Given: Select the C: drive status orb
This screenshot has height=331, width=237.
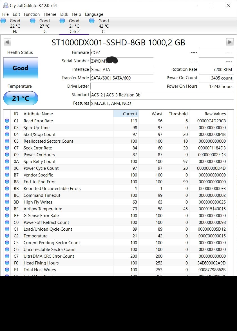Looking at the screenshot, I should coord(92,21).
